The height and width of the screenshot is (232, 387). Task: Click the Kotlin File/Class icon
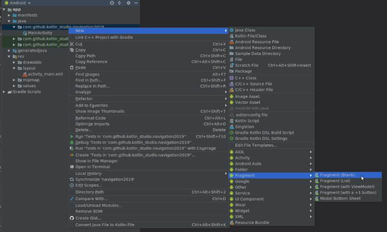pyautogui.click(x=231, y=36)
